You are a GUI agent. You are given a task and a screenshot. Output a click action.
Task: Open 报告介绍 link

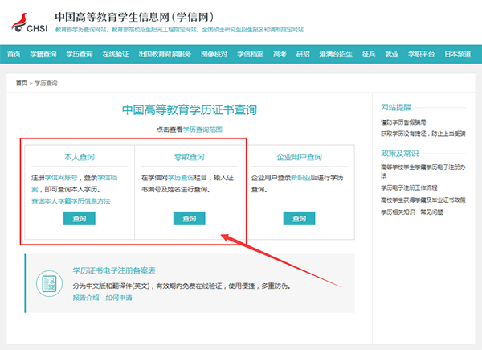pos(86,298)
